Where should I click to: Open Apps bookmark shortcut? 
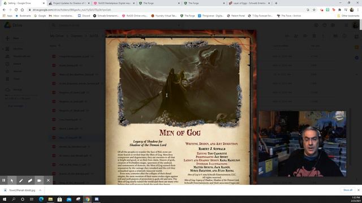(7, 16)
